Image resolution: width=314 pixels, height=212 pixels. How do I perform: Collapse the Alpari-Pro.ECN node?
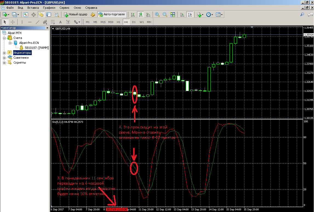click(10, 43)
